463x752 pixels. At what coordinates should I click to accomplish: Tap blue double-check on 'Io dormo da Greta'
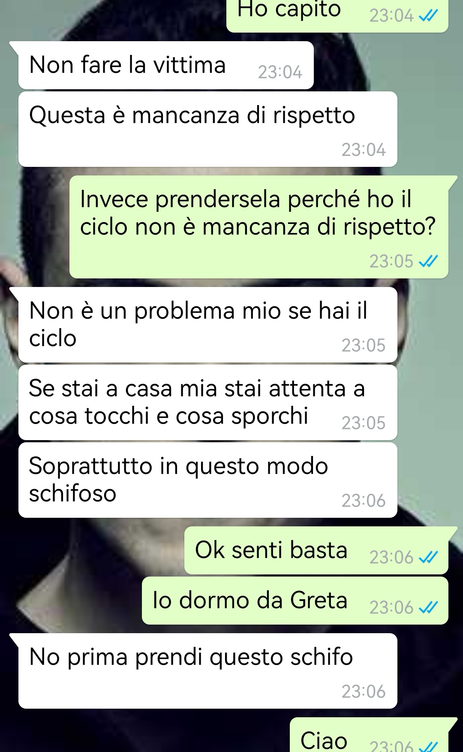click(428, 607)
